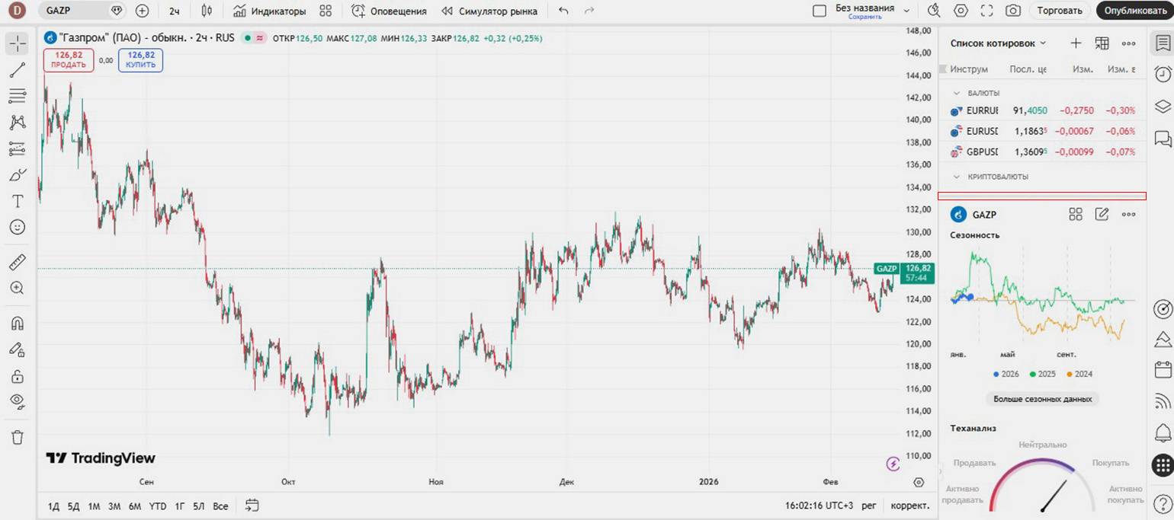The height and width of the screenshot is (520, 1174).
Task: Click Больше сезонных данных button
Action: point(1042,399)
